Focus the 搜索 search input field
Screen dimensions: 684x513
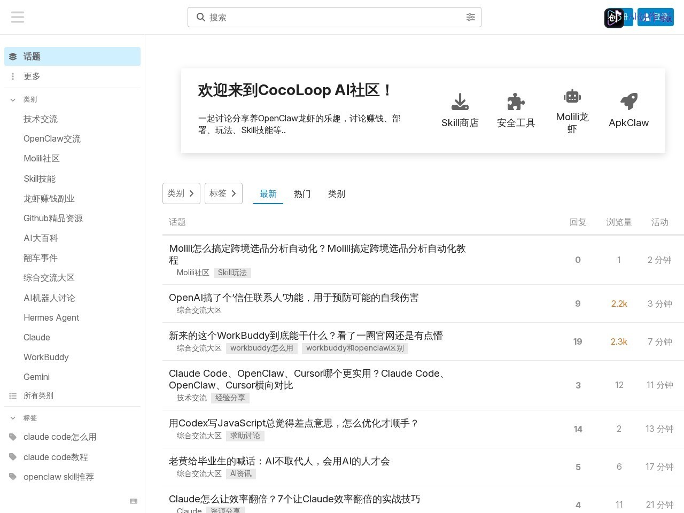point(335,17)
